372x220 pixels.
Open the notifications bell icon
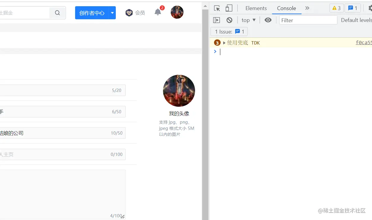pos(158,12)
